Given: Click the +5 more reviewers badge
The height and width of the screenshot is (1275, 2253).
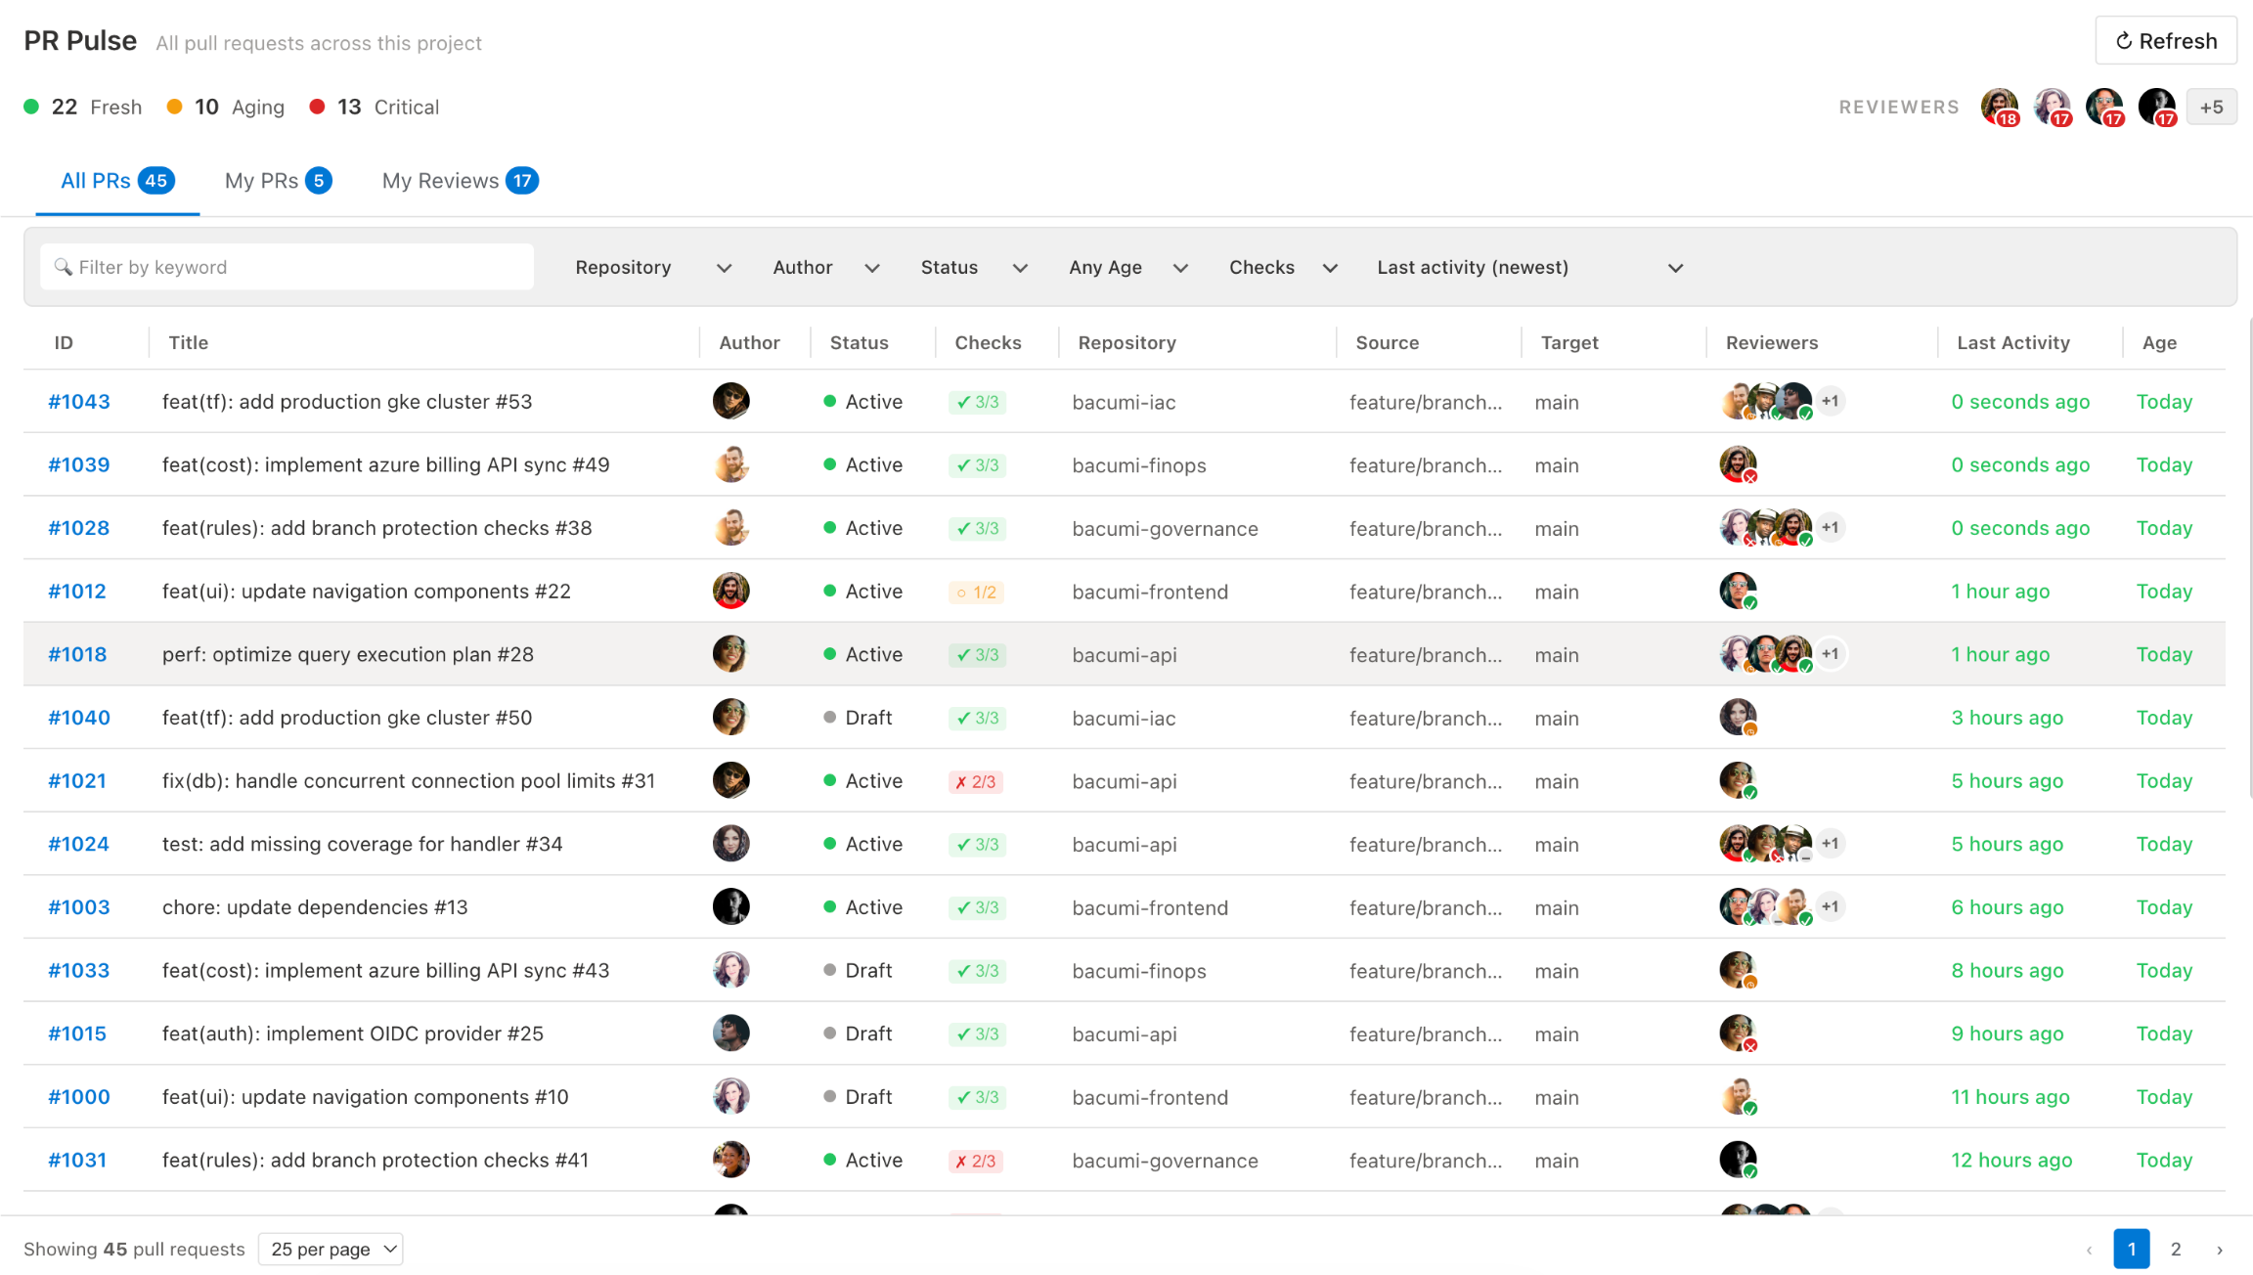Looking at the screenshot, I should pyautogui.click(x=2211, y=107).
